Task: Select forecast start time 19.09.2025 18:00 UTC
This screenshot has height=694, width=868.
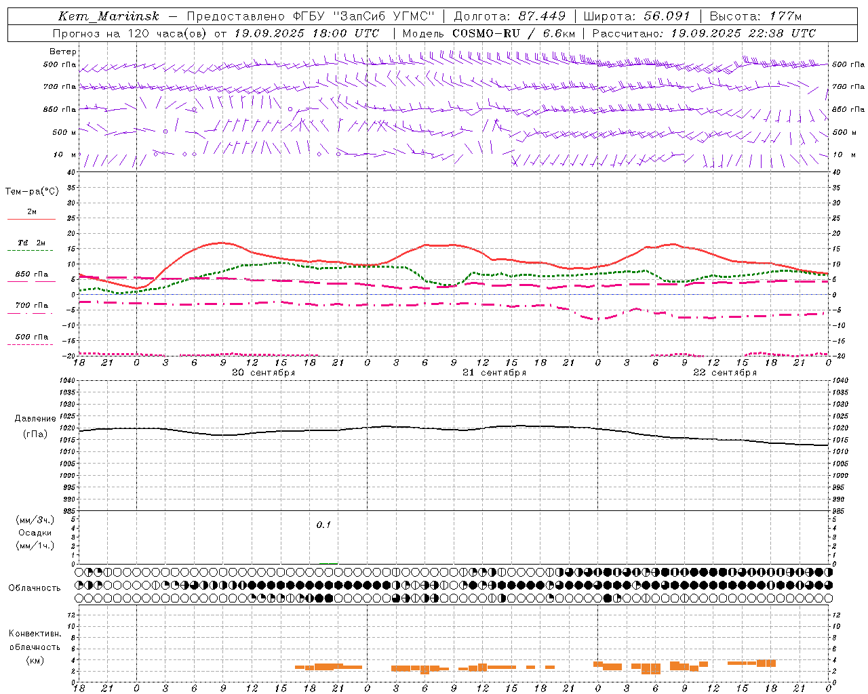Action: 307,33
